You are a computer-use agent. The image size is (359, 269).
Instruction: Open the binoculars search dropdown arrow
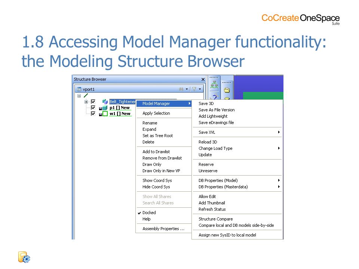click(187, 89)
